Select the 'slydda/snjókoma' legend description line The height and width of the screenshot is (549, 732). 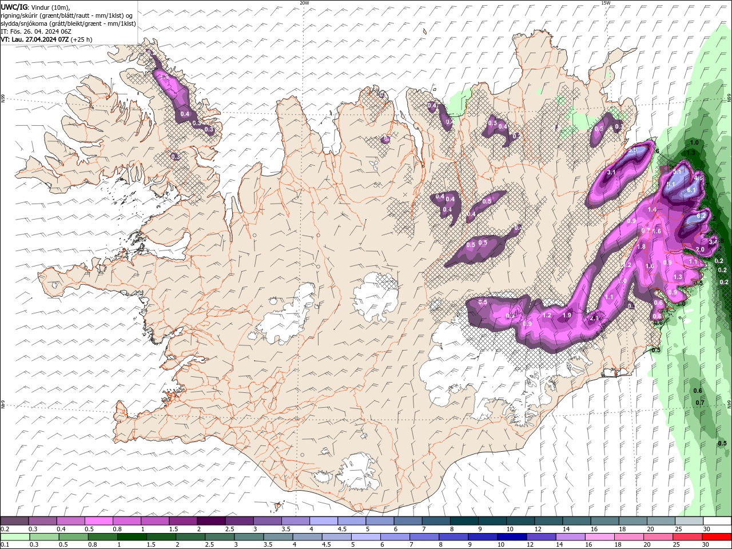68,23
